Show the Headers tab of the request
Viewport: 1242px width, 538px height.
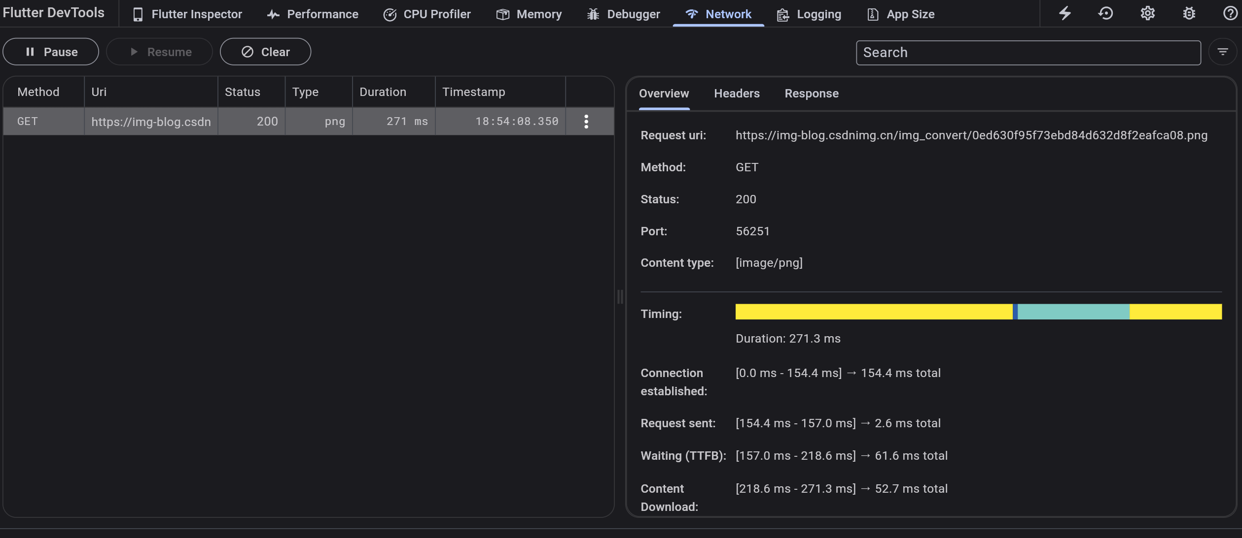(737, 94)
